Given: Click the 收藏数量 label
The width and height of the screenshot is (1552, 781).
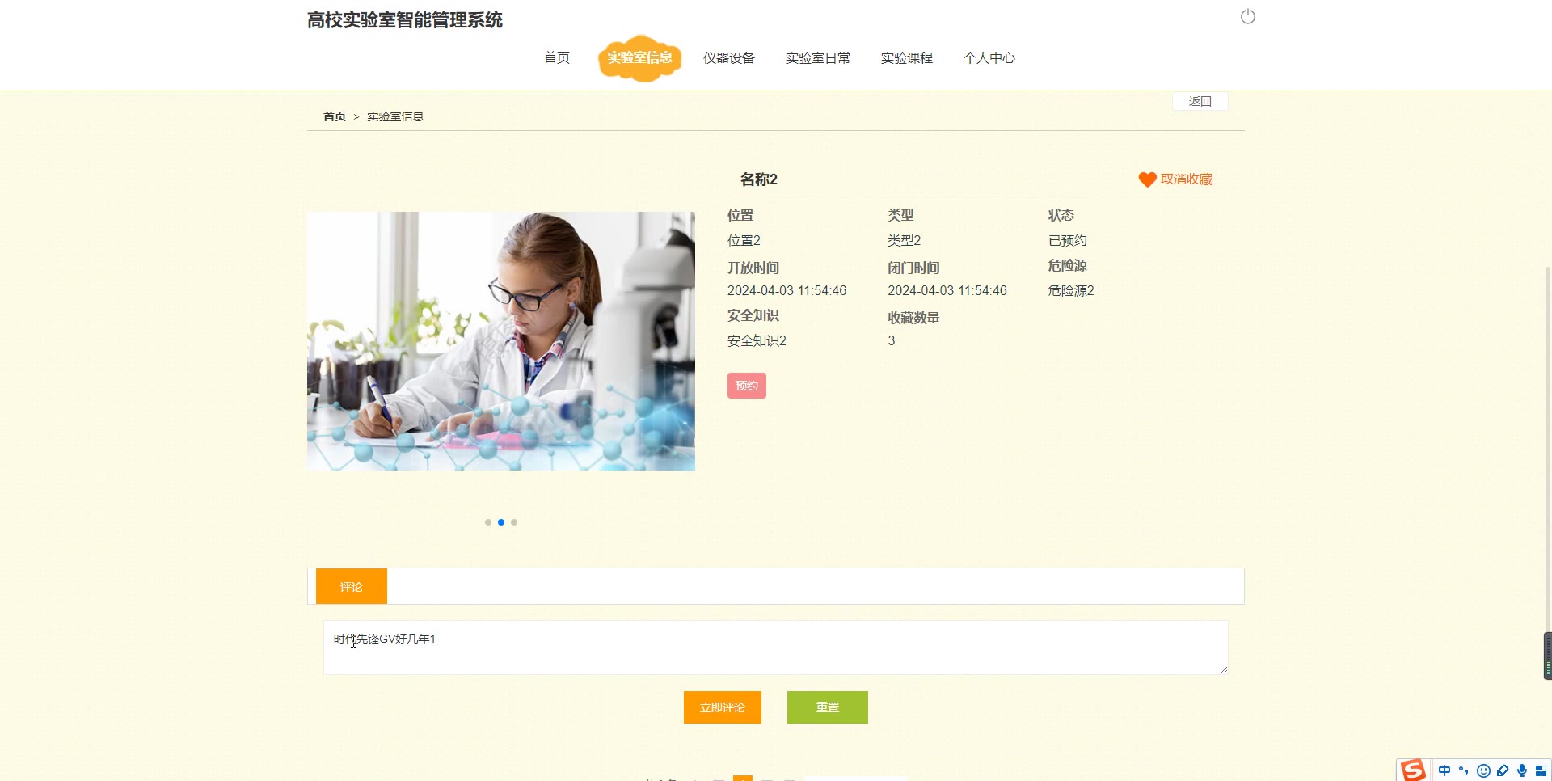Looking at the screenshot, I should click(914, 318).
